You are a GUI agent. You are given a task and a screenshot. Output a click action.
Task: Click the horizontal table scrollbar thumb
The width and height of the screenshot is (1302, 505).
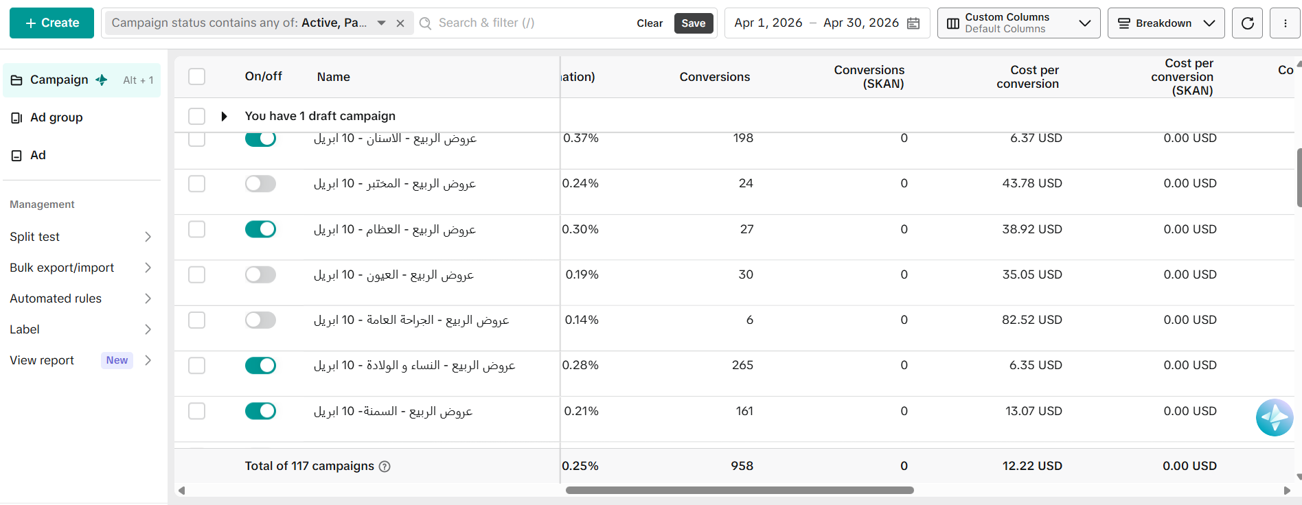740,491
